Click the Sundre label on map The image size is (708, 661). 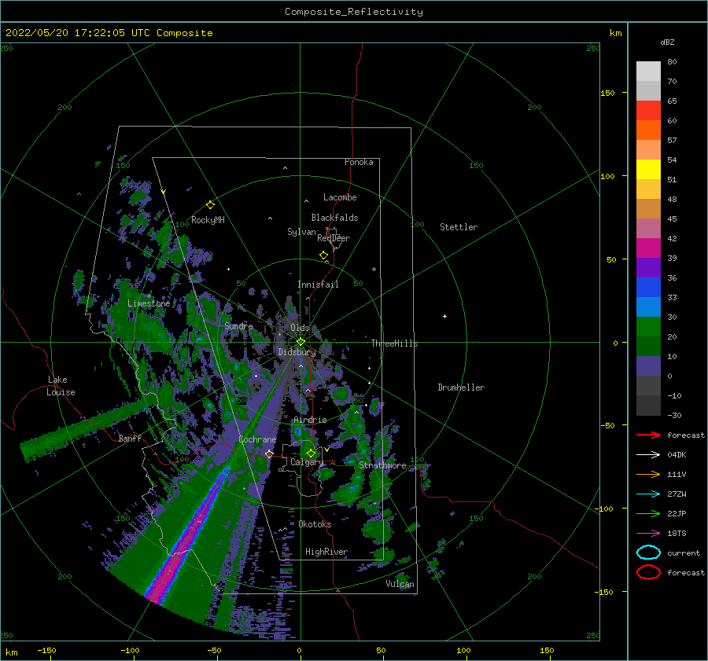pos(239,325)
